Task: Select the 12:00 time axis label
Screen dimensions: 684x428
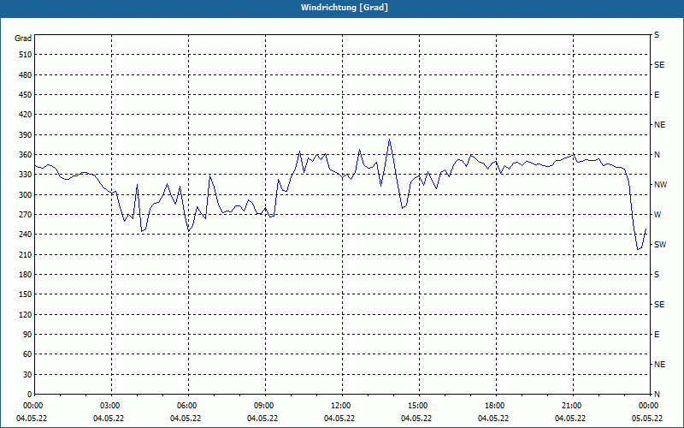Action: click(340, 406)
